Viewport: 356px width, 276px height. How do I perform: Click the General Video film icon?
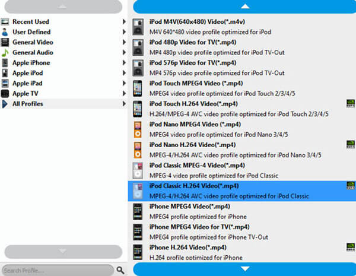pos(5,42)
